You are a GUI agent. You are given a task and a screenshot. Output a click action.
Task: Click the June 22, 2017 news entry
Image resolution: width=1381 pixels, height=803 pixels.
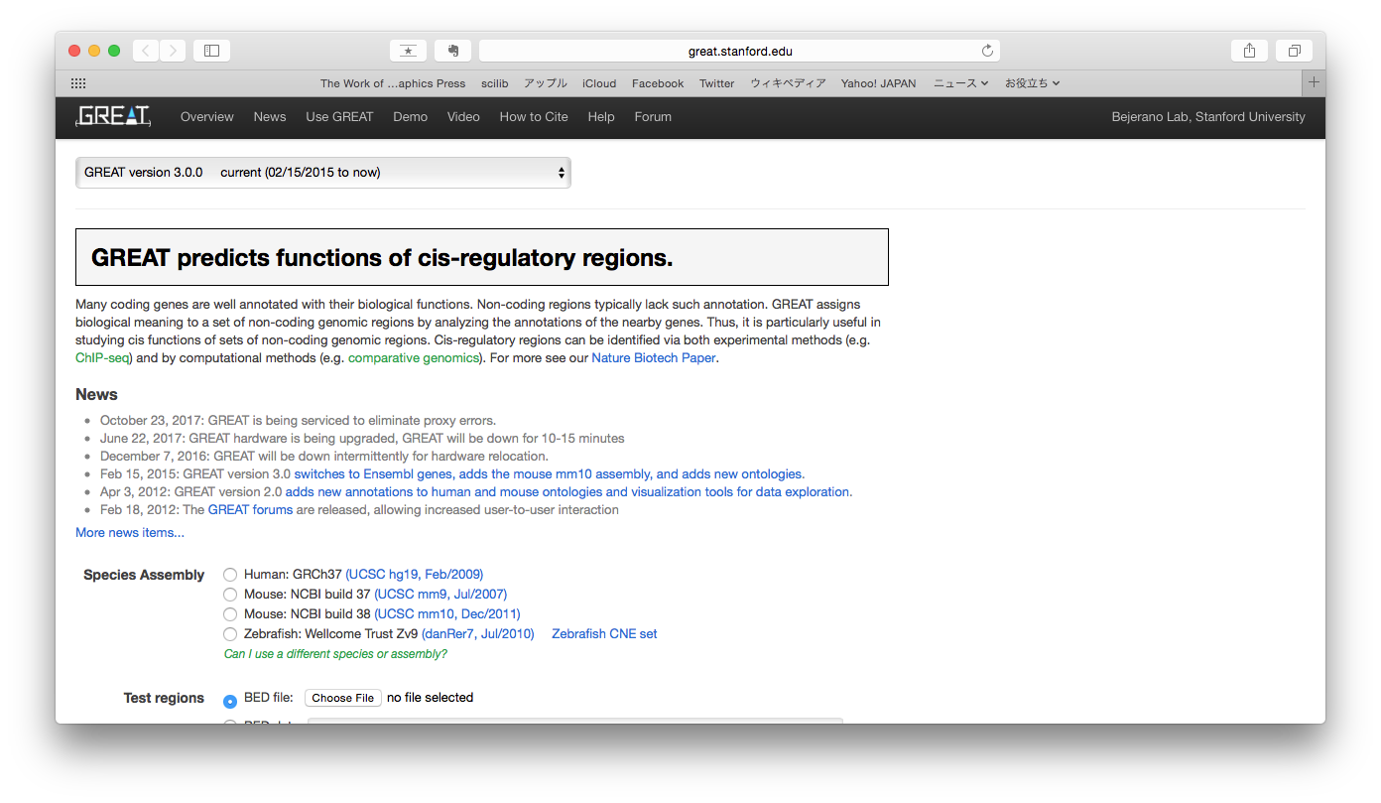[x=362, y=439]
